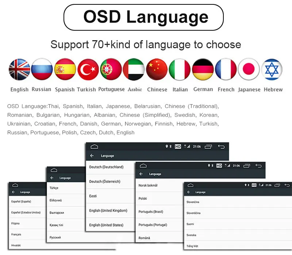Tap the return arrow on the Norsk bokmål screen
Viewport: 292px width, 255px height.
[259, 166]
